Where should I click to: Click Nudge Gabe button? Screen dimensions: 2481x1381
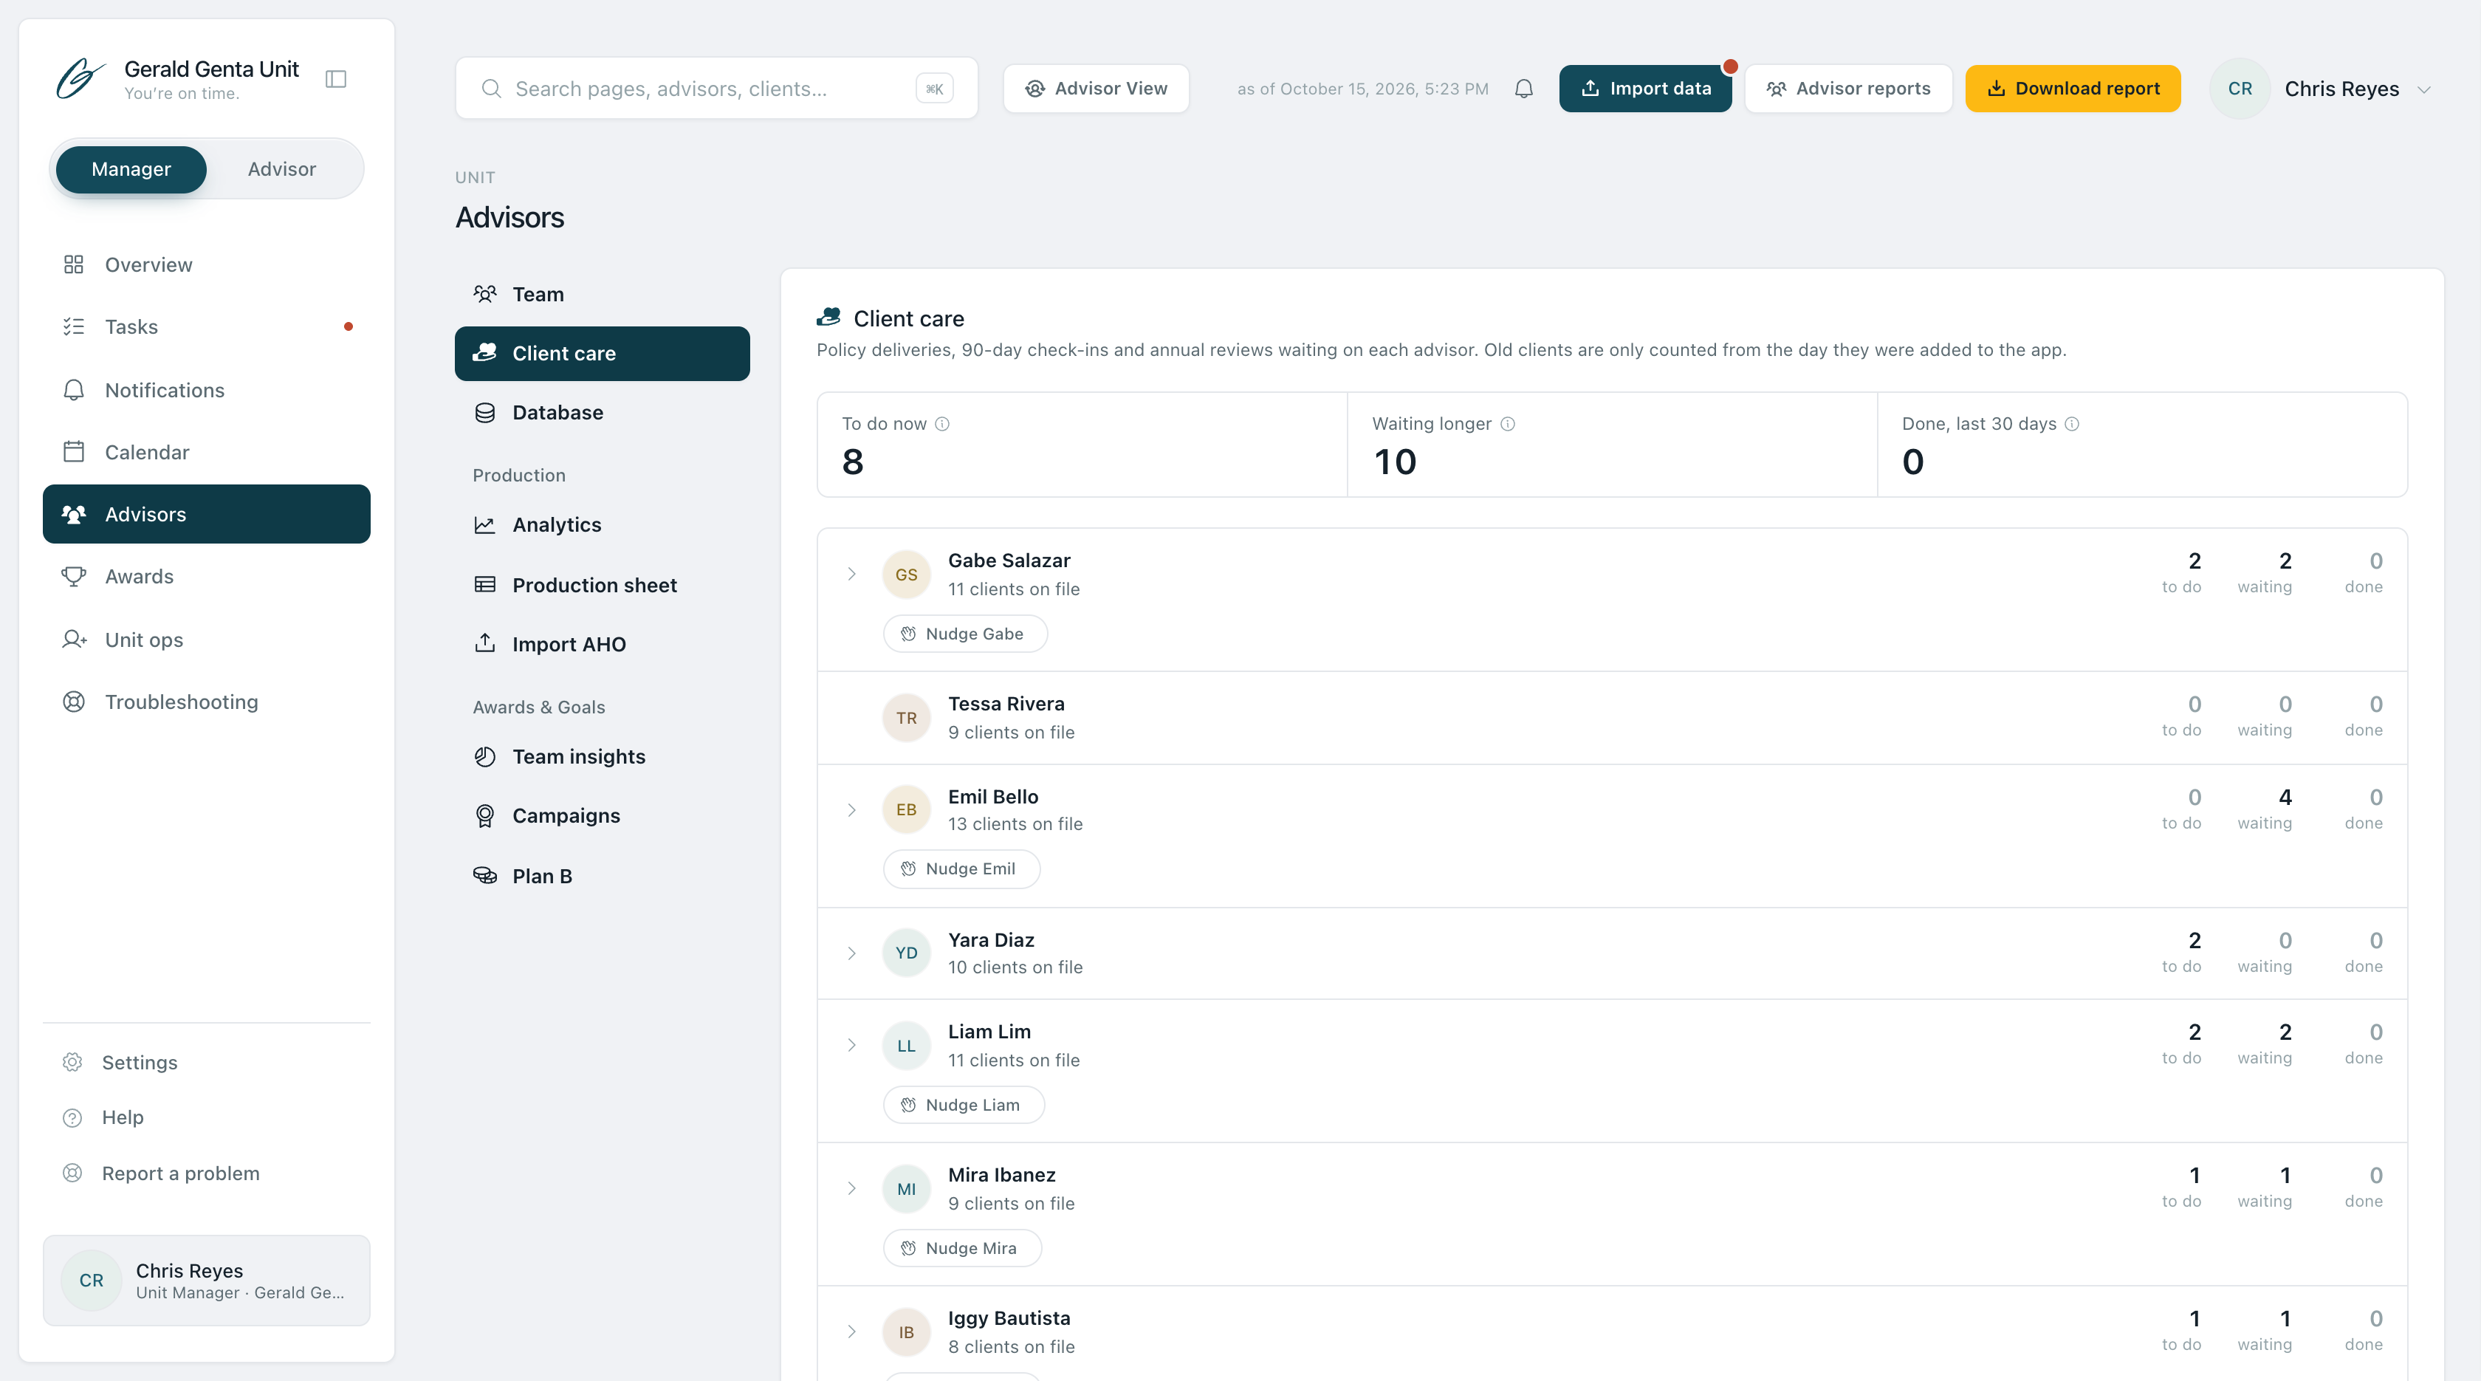pos(965,634)
